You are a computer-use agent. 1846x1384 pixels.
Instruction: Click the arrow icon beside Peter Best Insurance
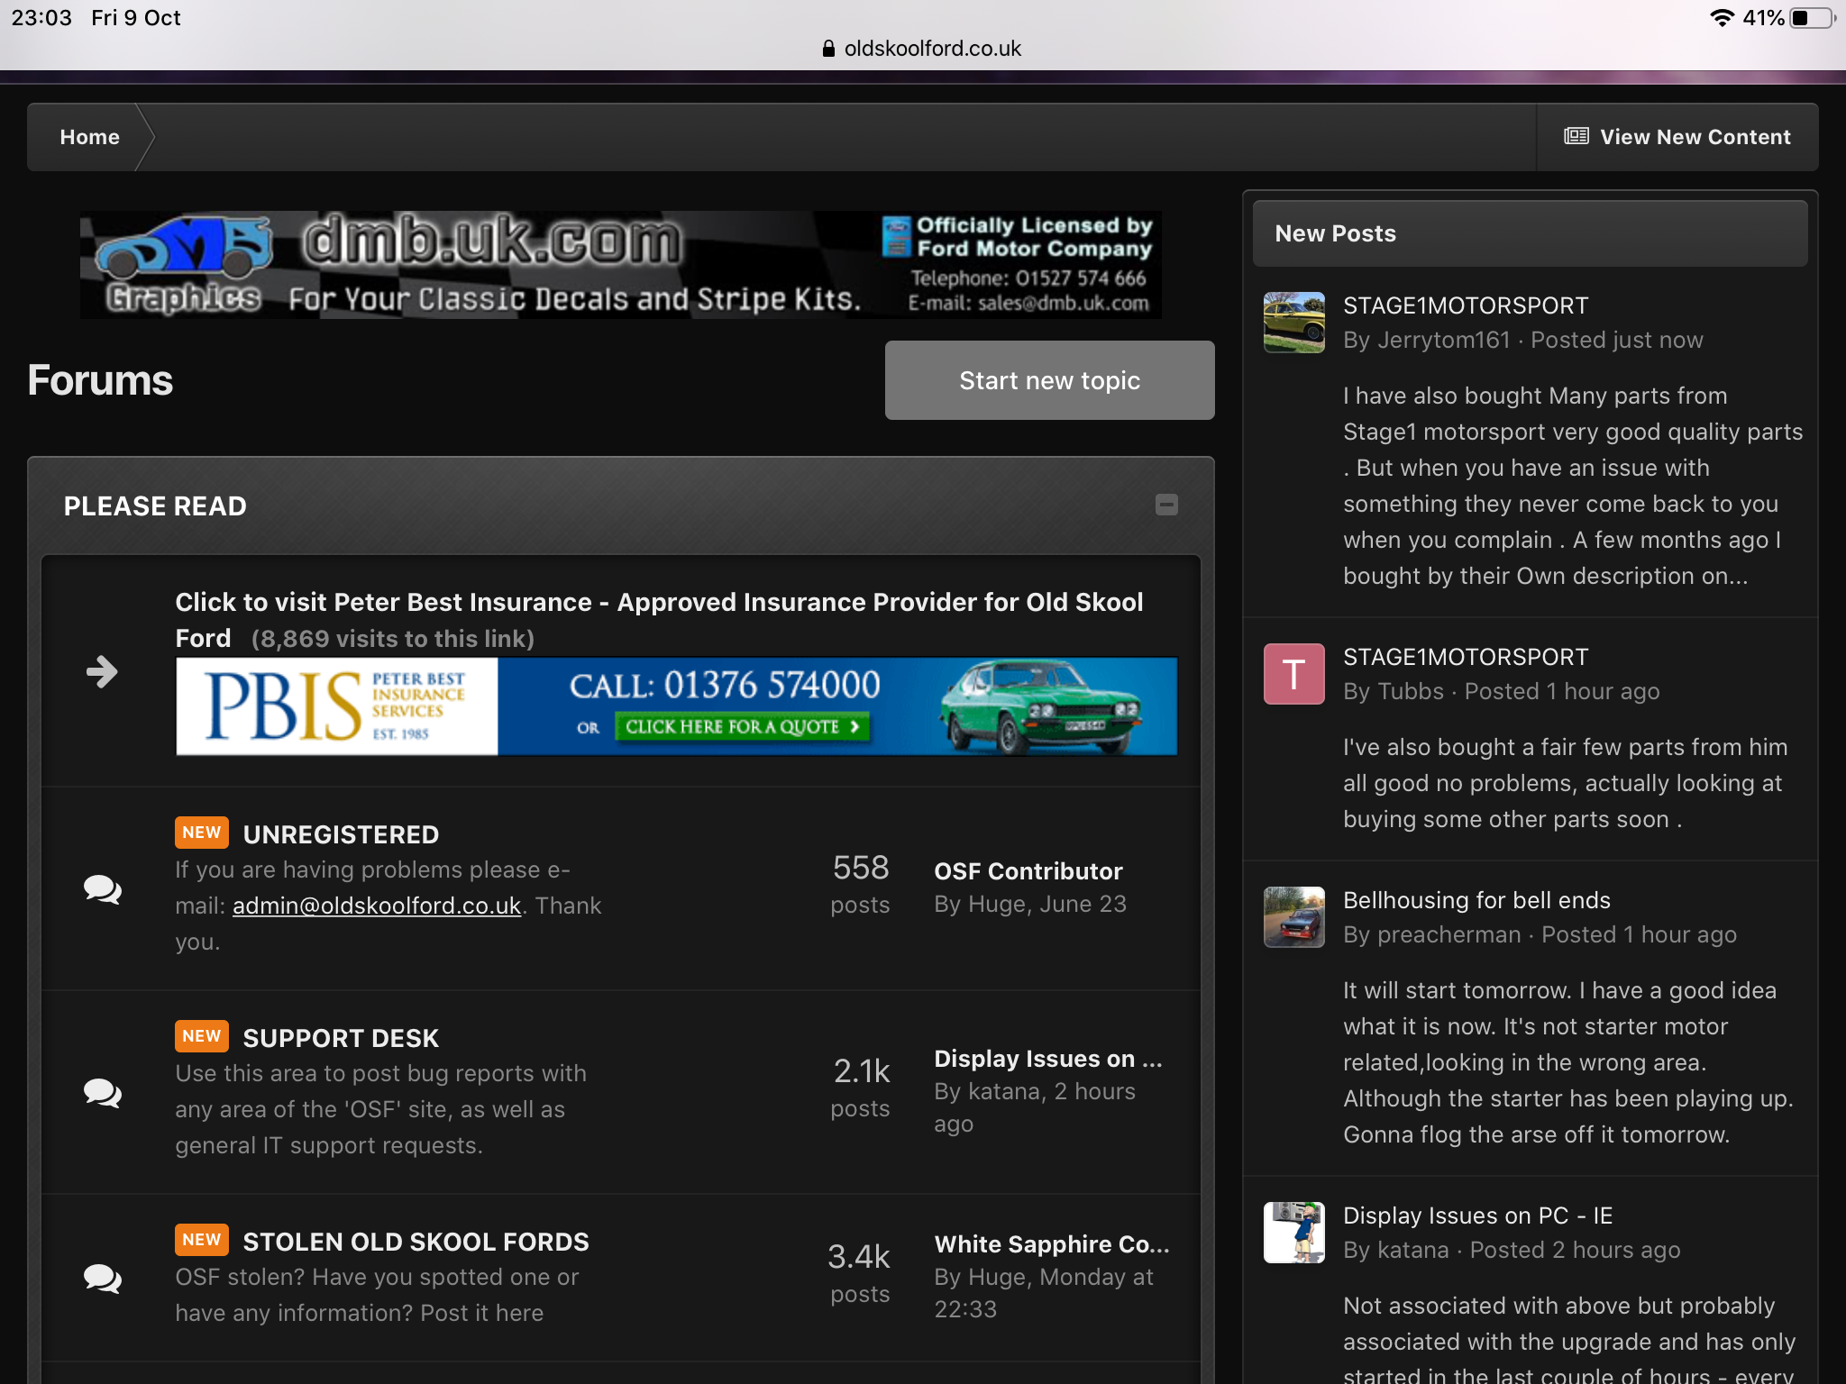pos(102,671)
